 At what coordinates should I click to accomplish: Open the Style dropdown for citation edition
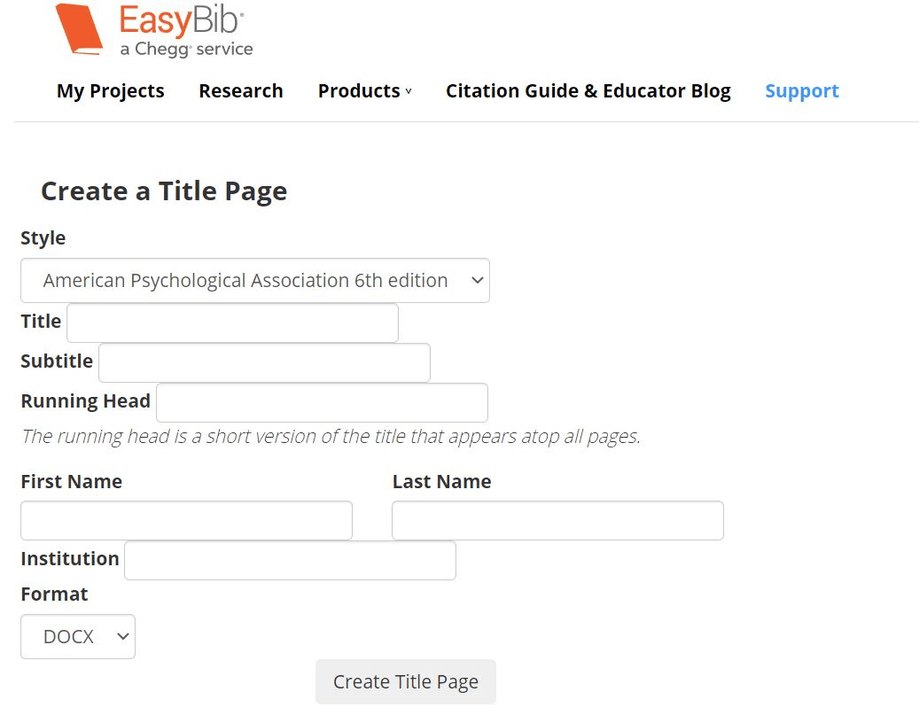255,280
